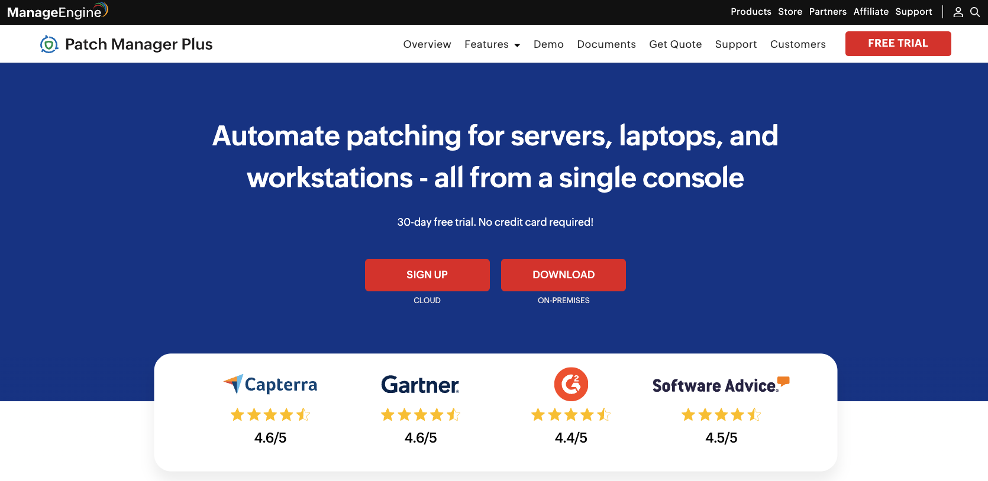Screen dimensions: 988x481
Task: Open the Capterra rating logo
Action: pos(270,385)
